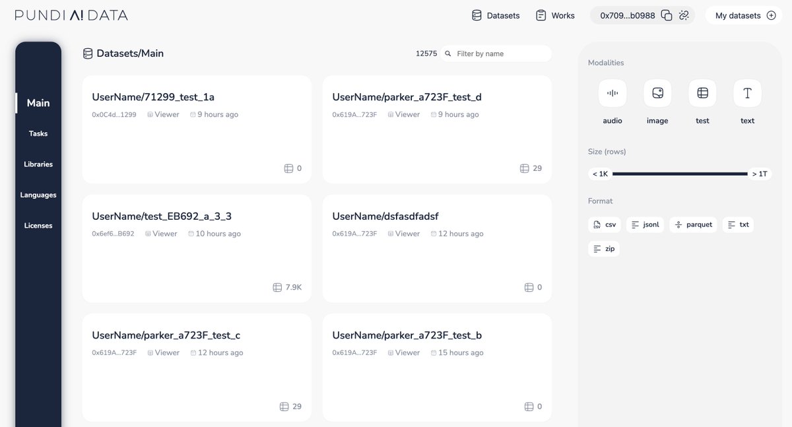
Task: Select the text modality filter icon
Action: point(746,93)
